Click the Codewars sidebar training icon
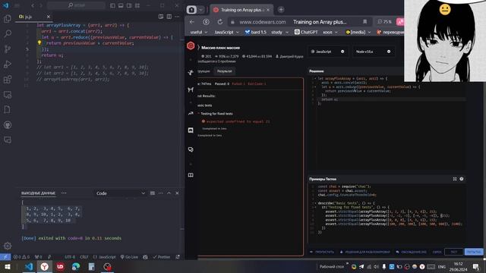This screenshot has height=273, width=486. [x=191, y=73]
